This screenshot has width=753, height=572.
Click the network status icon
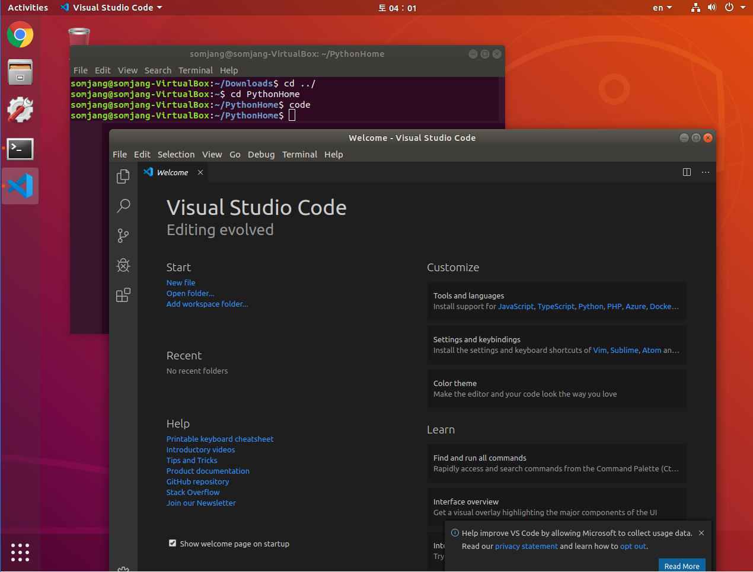point(695,8)
